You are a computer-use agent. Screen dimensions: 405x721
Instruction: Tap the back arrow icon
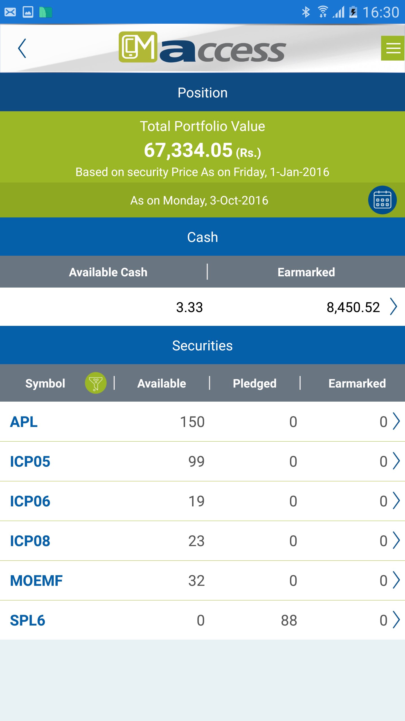(x=22, y=48)
